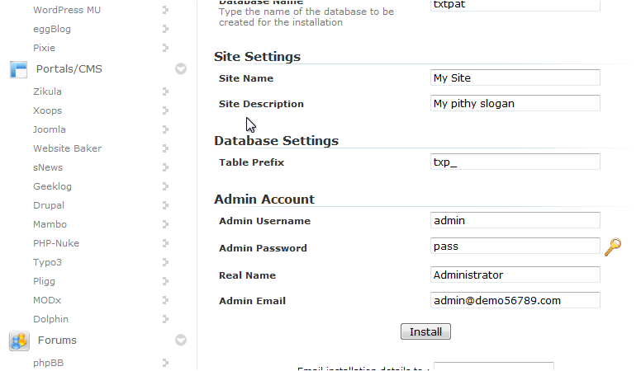
Task: Click the arrow icon next to Joomla
Action: tap(165, 129)
